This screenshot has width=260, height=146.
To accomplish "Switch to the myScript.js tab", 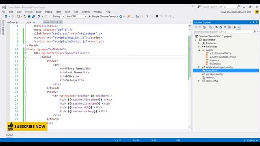I will (12, 22).
